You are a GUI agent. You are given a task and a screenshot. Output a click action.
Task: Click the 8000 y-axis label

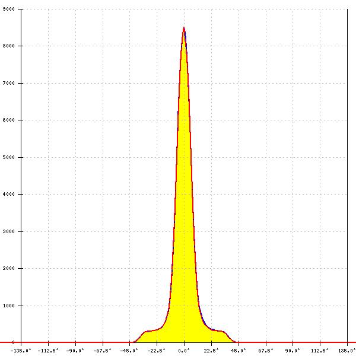9,46
